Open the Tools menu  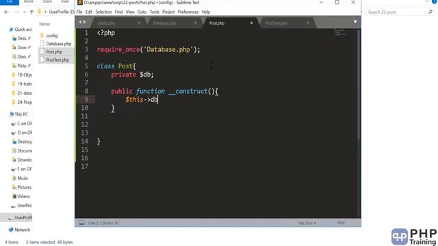154,12
